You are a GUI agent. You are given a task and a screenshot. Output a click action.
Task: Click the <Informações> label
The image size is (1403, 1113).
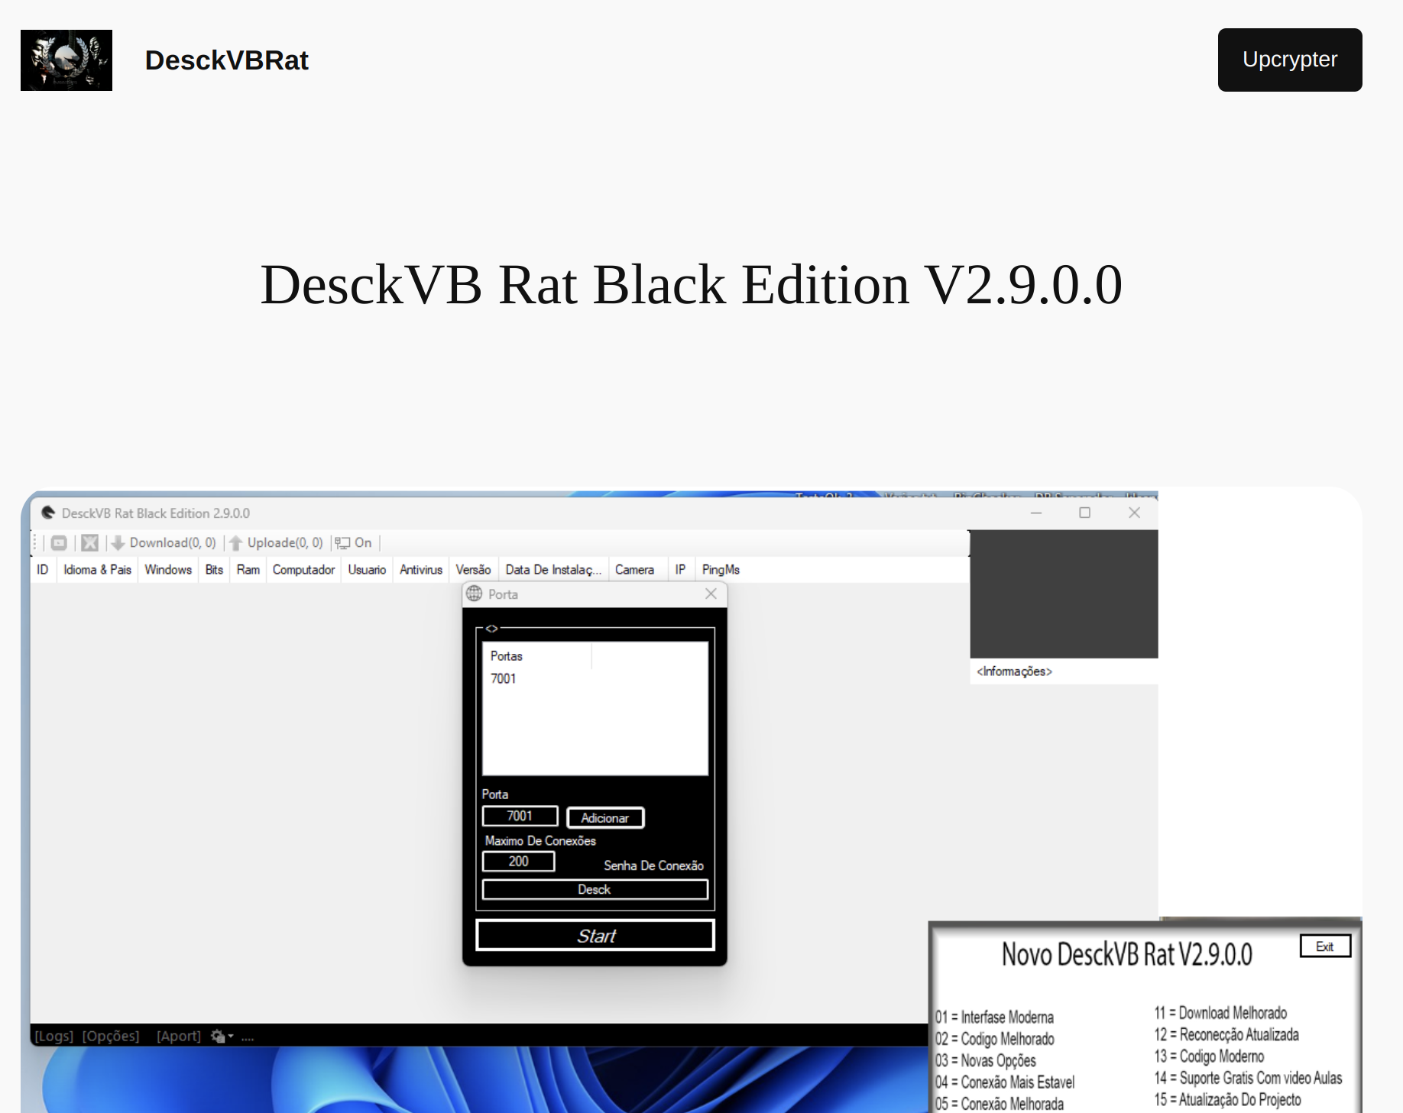(x=1014, y=671)
